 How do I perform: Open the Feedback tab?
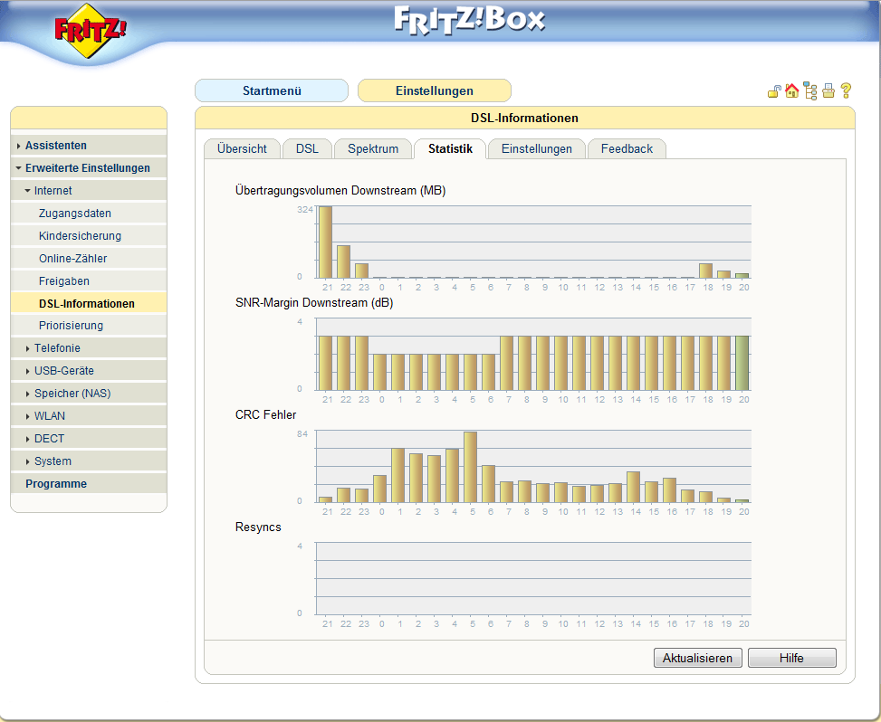coord(627,148)
